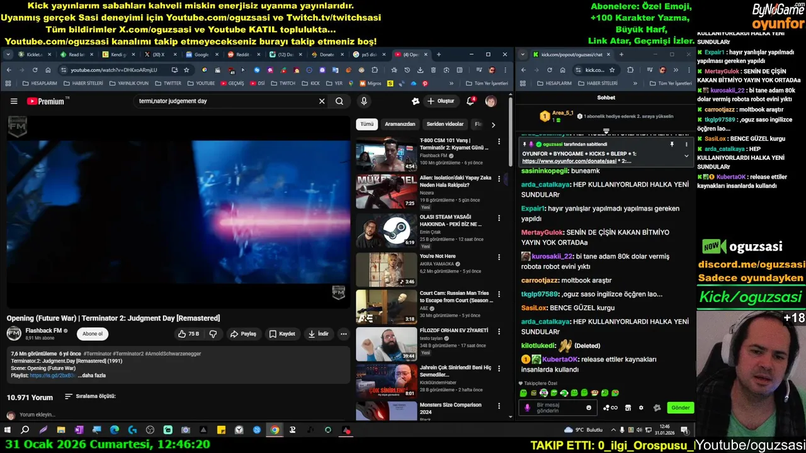Open Chrome from the taskbar
Screen dimensions: 806x453
[x=275, y=430]
